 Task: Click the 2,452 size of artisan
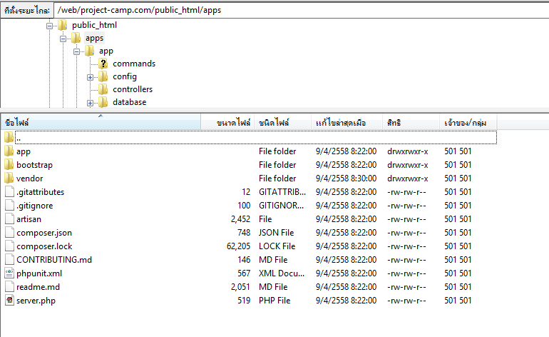240,219
